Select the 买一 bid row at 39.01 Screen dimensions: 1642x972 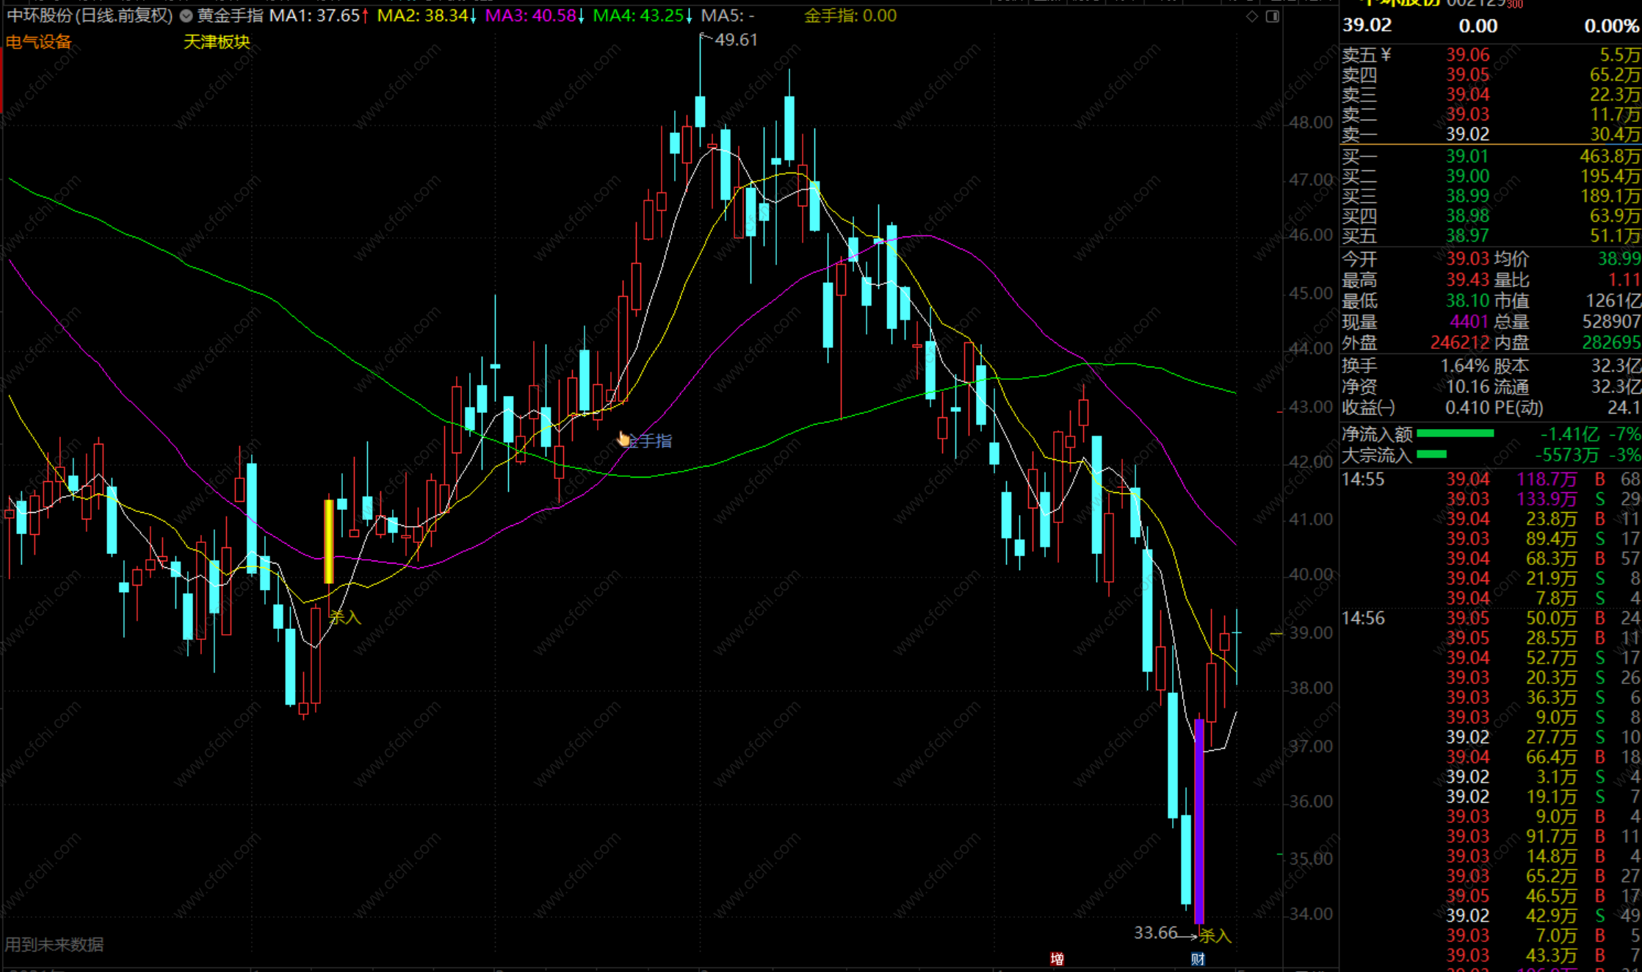(1466, 156)
